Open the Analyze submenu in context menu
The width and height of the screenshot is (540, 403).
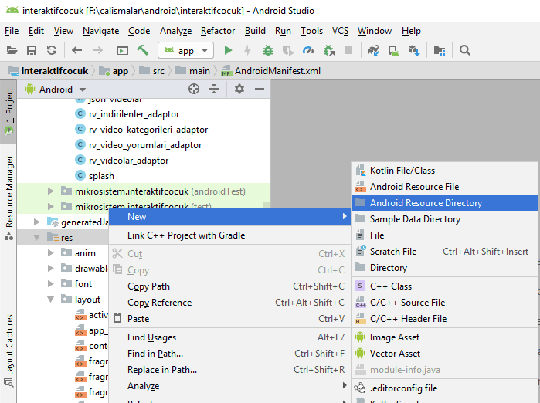229,386
